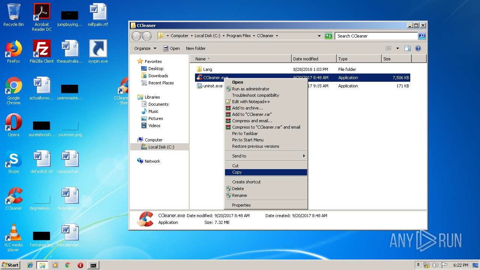Toggle the preview pane button
This screenshot has height=270, width=480.
pyautogui.click(x=408, y=48)
